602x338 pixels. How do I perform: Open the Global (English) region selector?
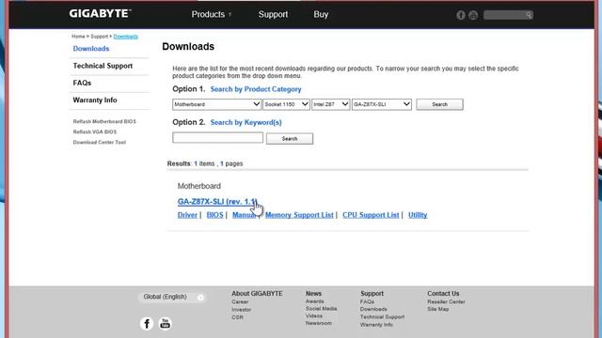click(x=172, y=297)
